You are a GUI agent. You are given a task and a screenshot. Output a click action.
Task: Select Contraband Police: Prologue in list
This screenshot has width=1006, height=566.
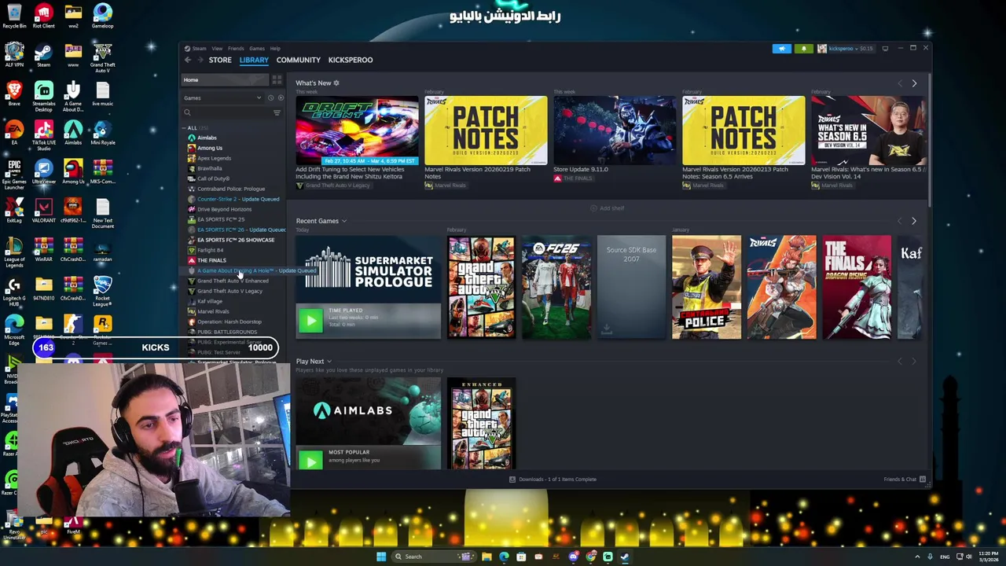point(230,189)
